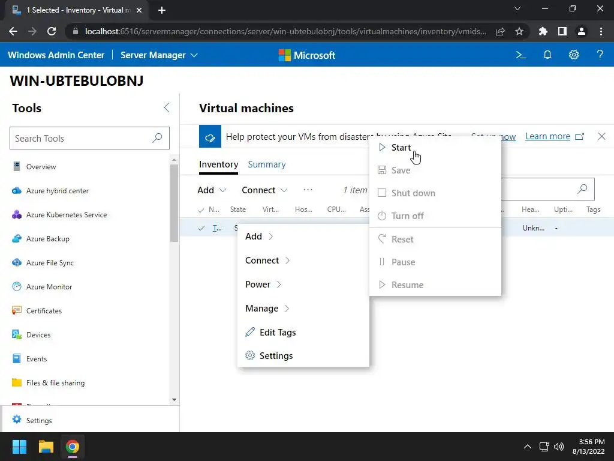
Task: Open the taskbar clock and date
Action: coord(589,447)
